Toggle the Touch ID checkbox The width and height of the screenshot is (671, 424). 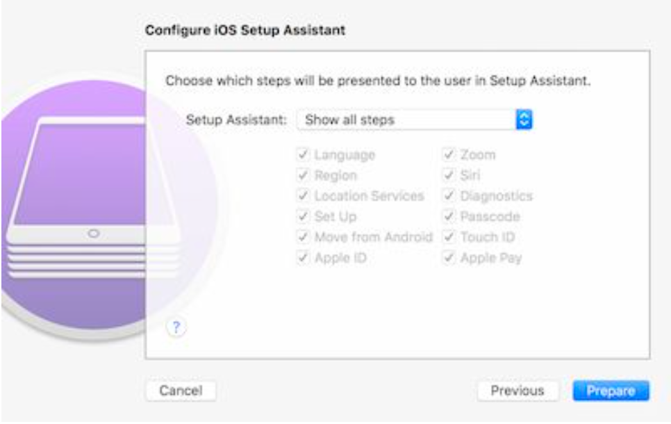click(x=449, y=237)
